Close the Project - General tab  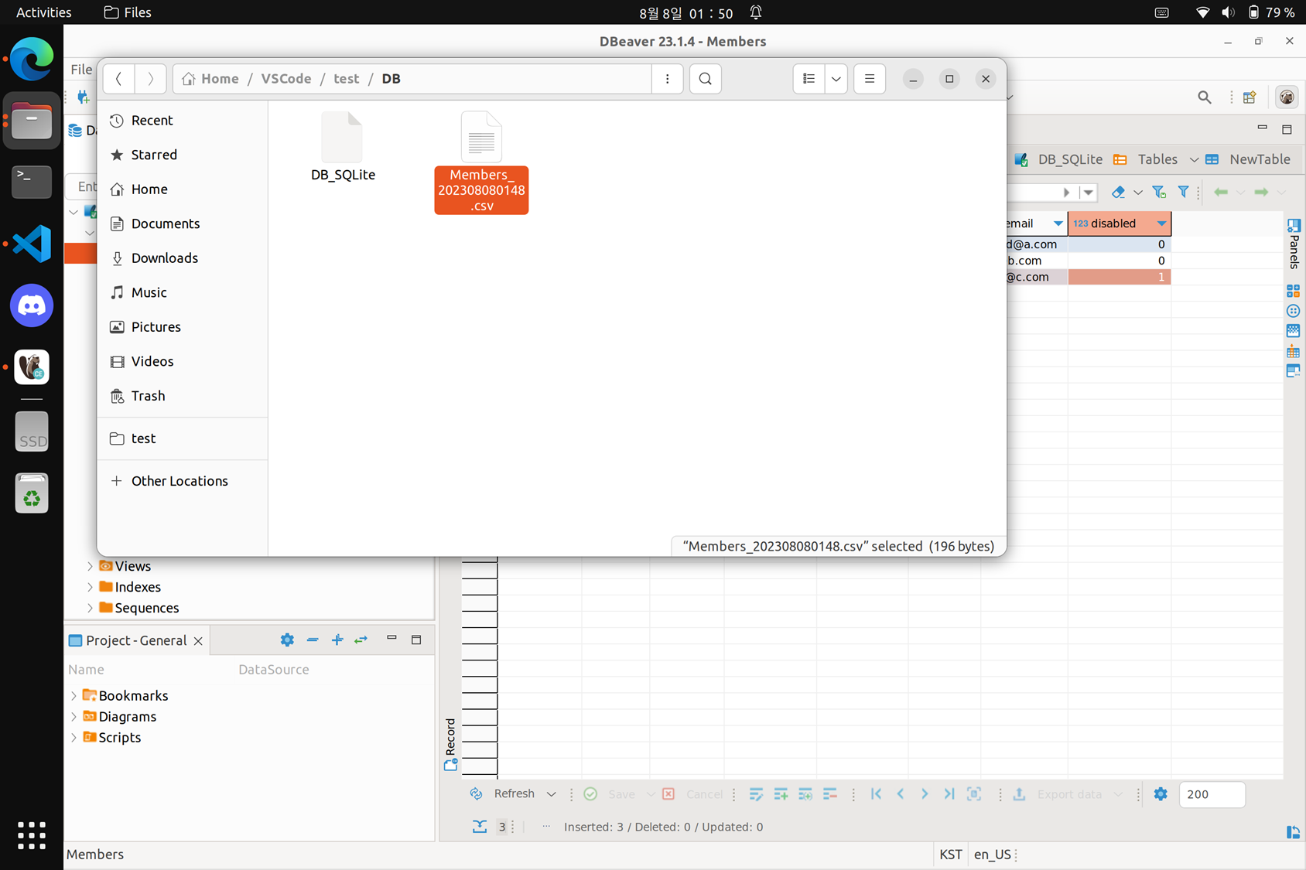coord(198,641)
